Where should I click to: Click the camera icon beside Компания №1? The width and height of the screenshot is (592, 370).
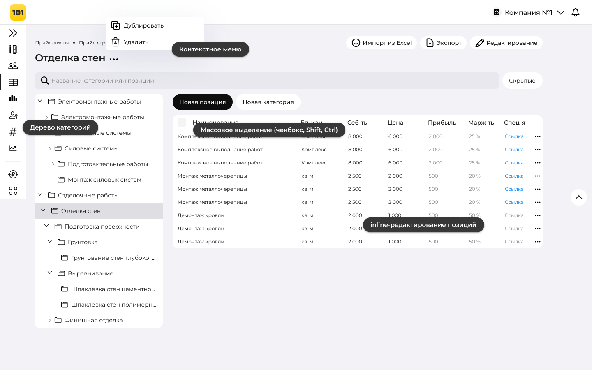[x=497, y=12]
